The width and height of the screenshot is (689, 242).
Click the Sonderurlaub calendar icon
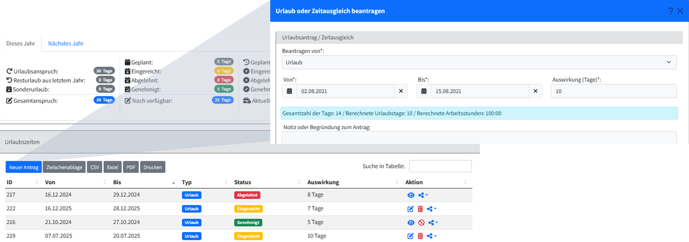[9, 89]
